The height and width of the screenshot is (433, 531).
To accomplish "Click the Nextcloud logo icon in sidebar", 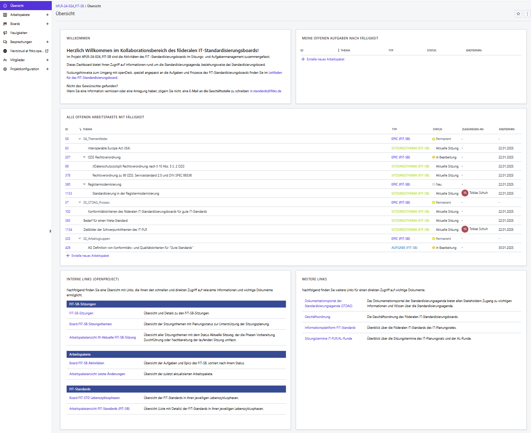I will click(5, 51).
